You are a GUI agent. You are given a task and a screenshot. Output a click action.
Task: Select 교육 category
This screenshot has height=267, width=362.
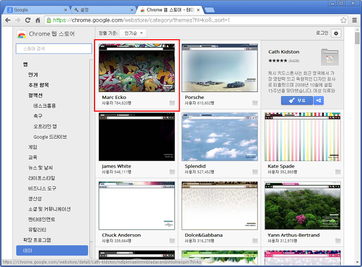pos(33,157)
